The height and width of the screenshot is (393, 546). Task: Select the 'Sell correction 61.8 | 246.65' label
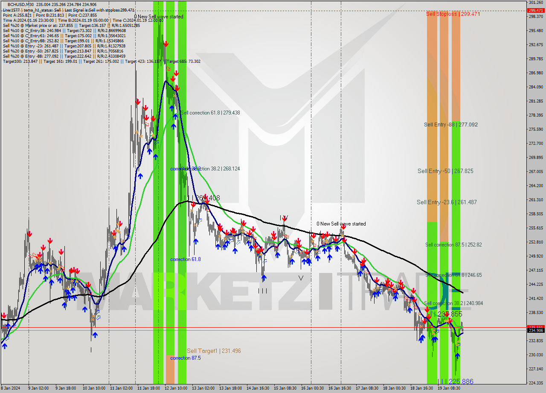point(453,275)
